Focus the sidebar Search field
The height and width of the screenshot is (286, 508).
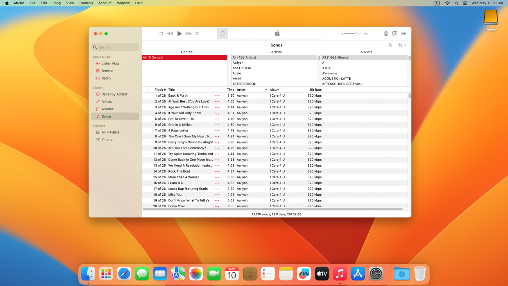115,47
